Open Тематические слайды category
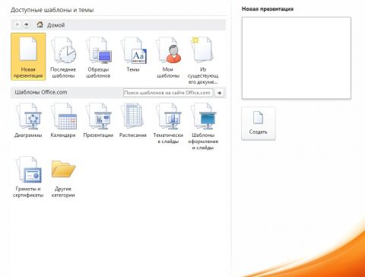The image size is (365, 277). tap(168, 123)
